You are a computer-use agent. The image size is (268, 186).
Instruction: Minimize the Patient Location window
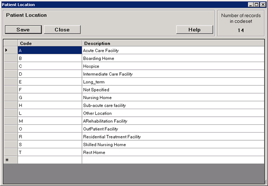coord(251,5)
